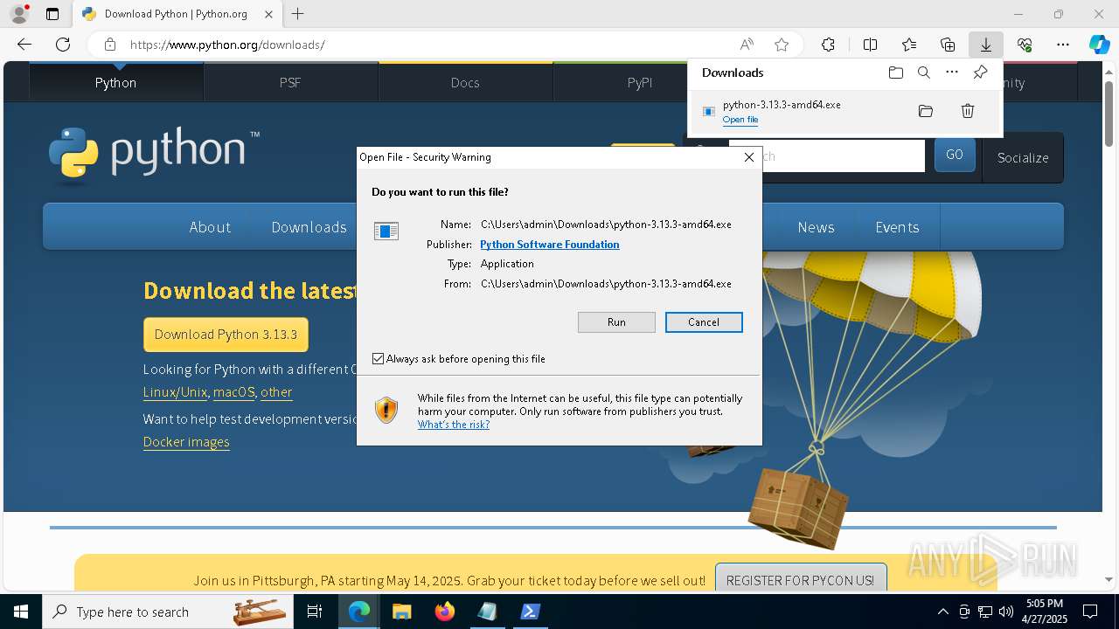The image size is (1119, 629).
Task: Open the About menu item
Action: pos(210,227)
